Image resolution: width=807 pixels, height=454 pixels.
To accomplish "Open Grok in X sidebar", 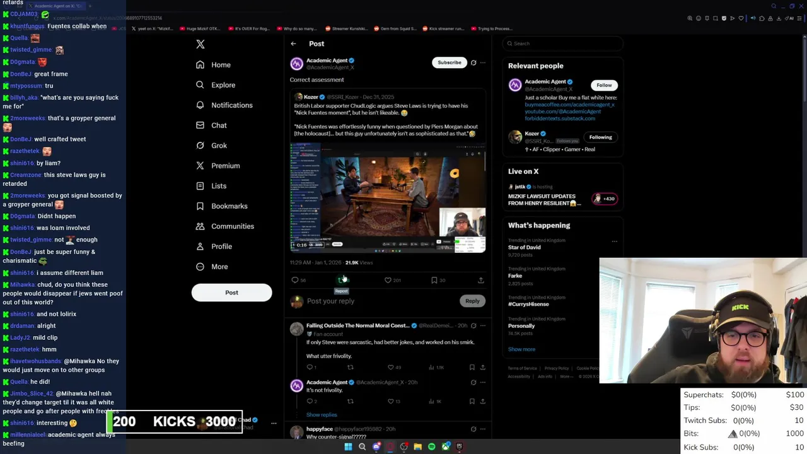I will pos(211,146).
